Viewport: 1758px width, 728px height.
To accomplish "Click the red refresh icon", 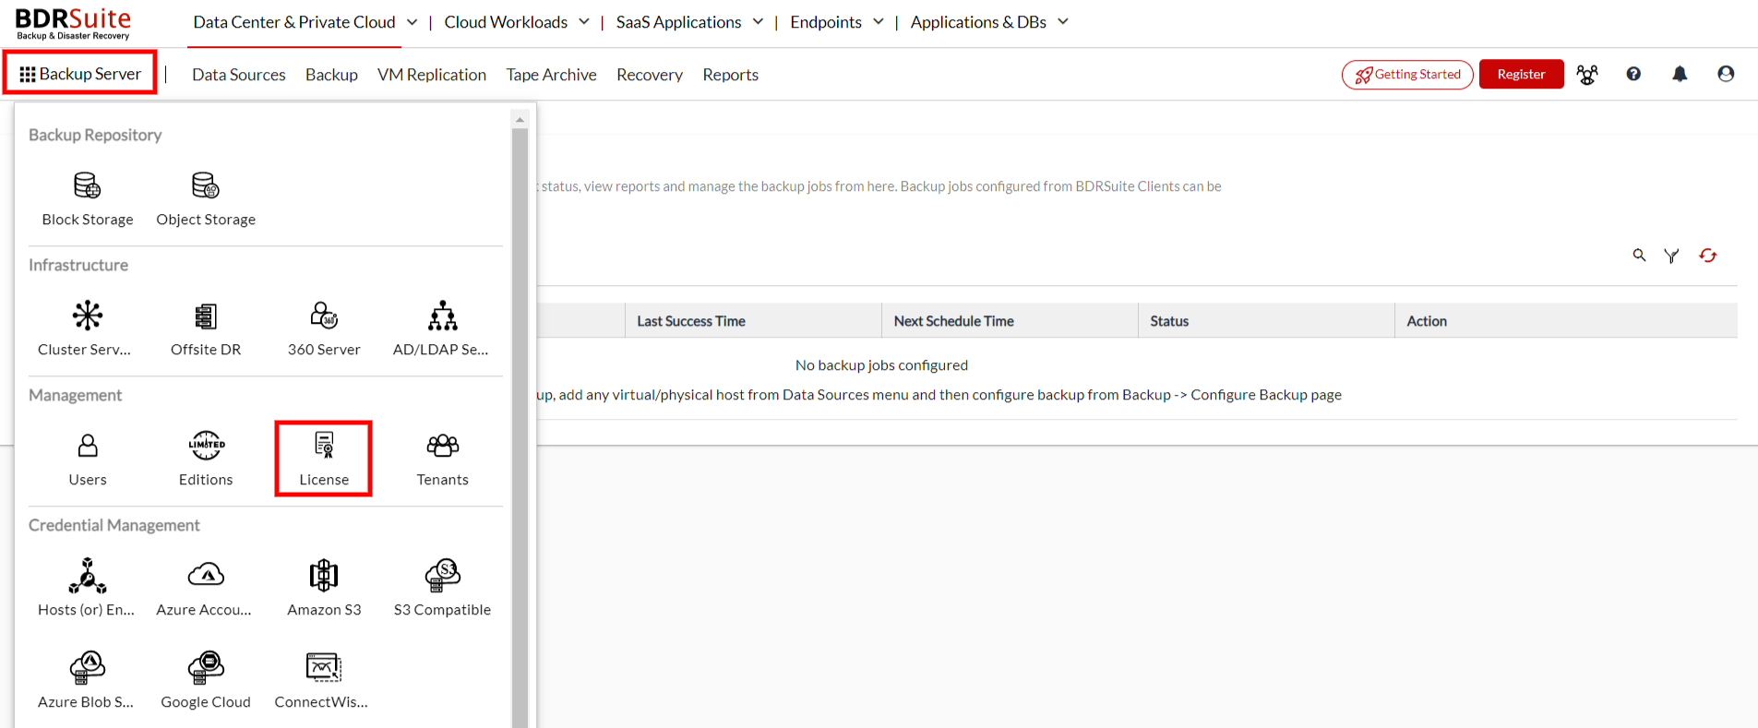I will point(1708,256).
